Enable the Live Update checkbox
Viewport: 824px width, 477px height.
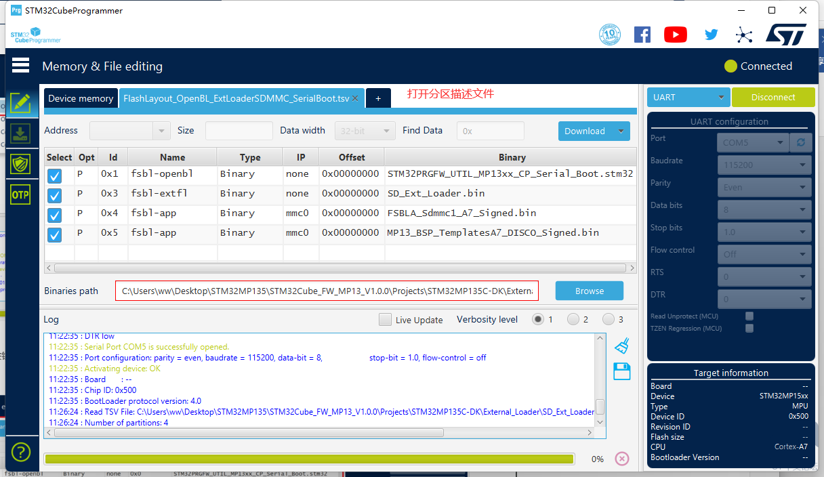[385, 319]
